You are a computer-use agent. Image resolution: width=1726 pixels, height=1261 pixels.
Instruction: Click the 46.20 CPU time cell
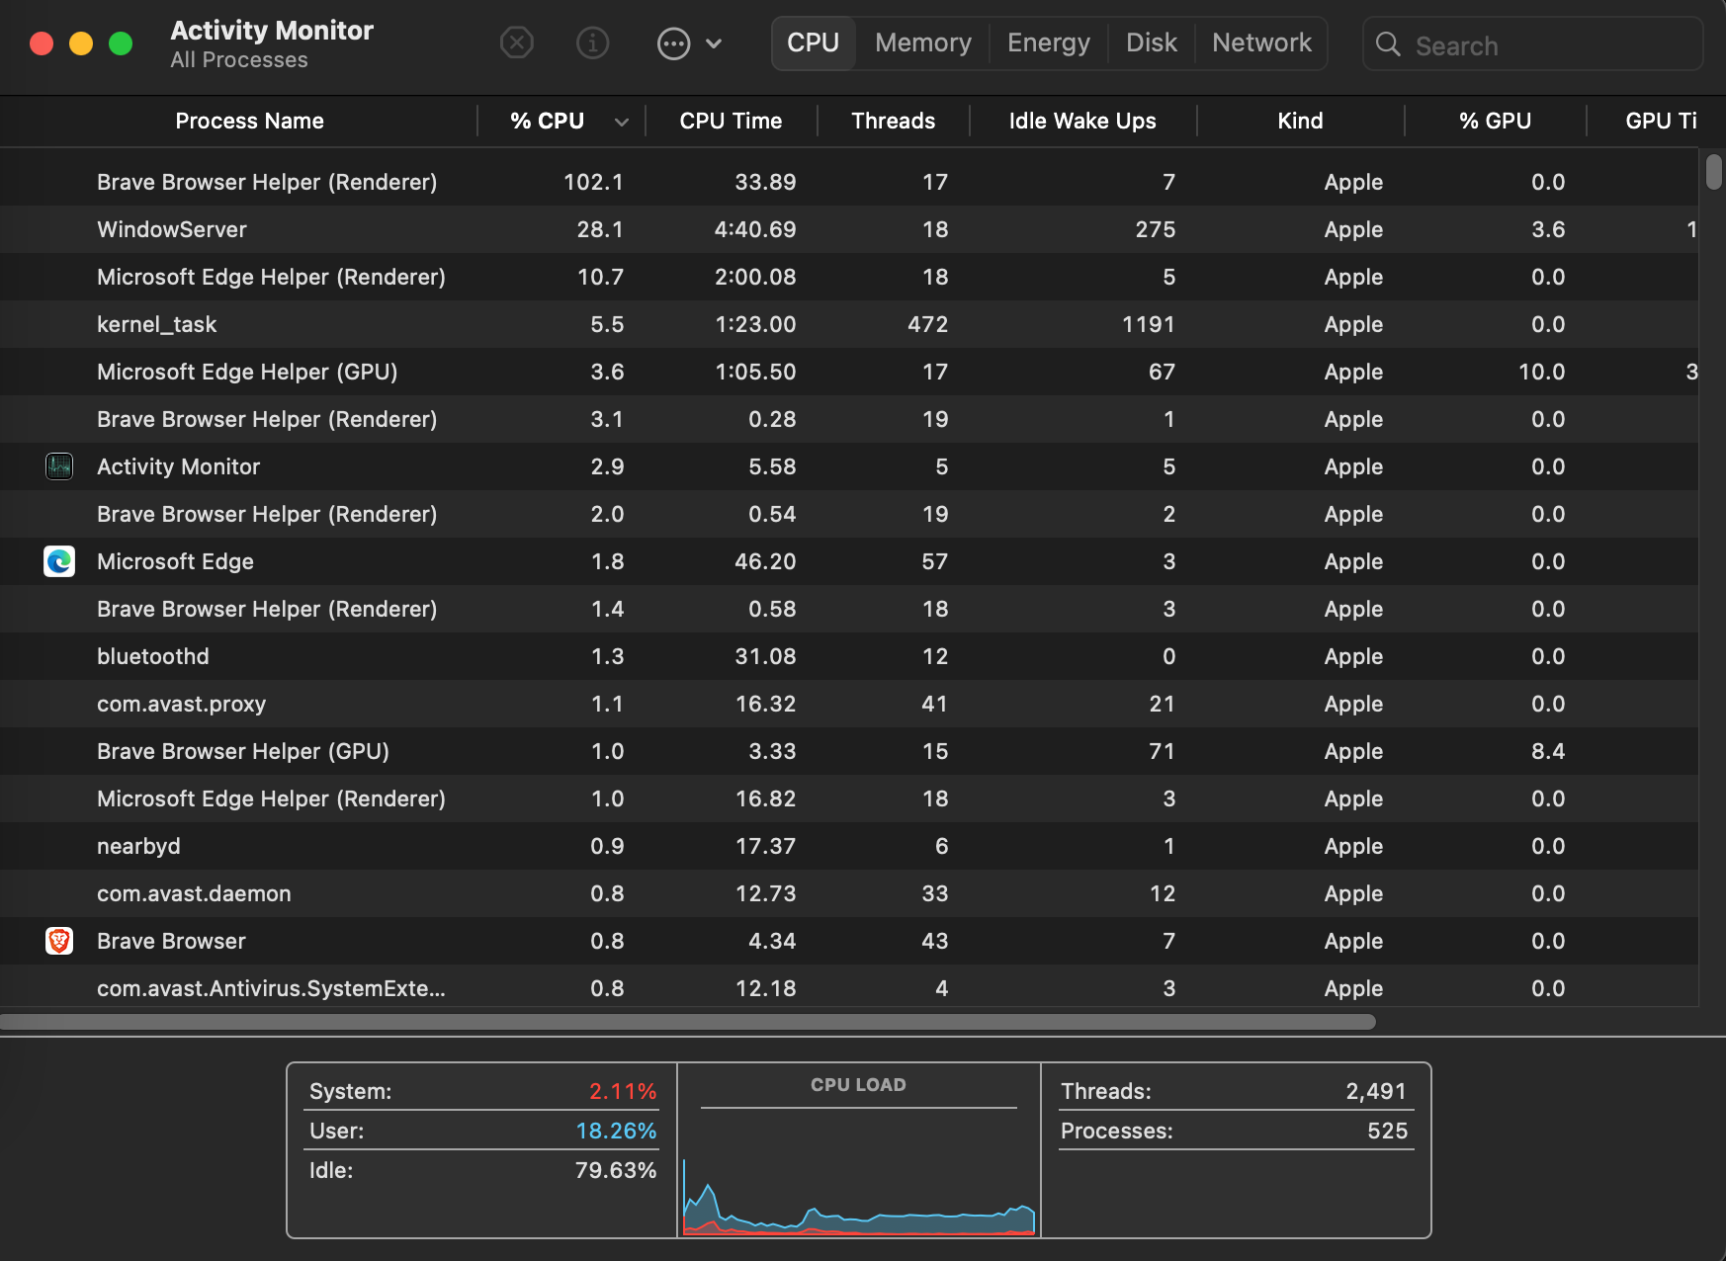click(x=765, y=561)
